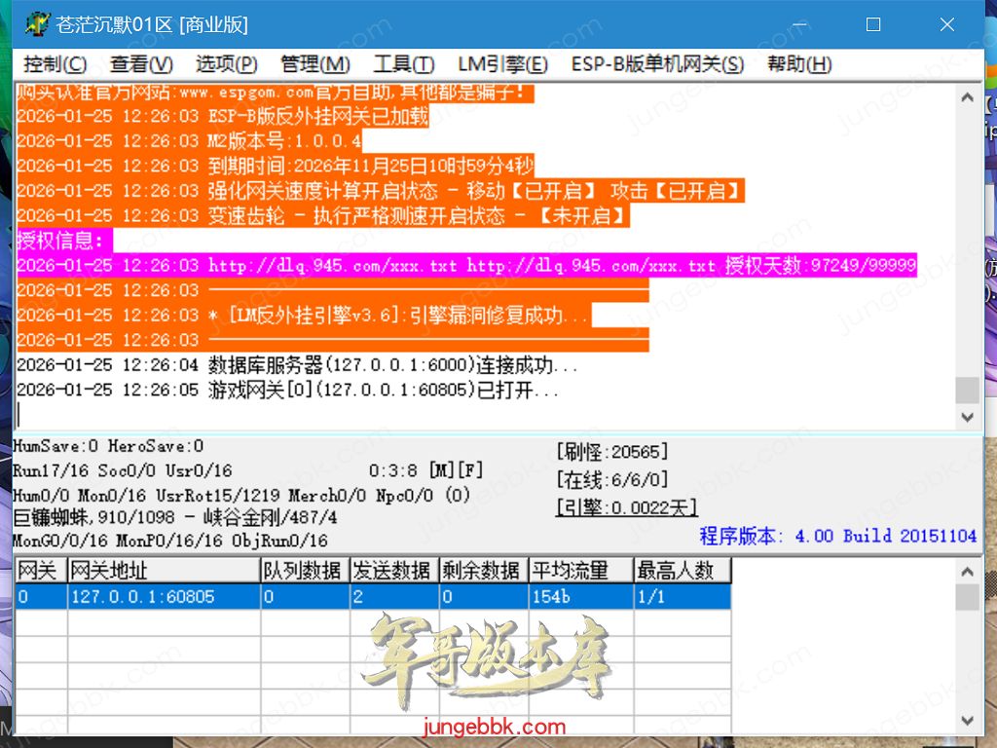Open the 查看(V) menu

point(141,64)
